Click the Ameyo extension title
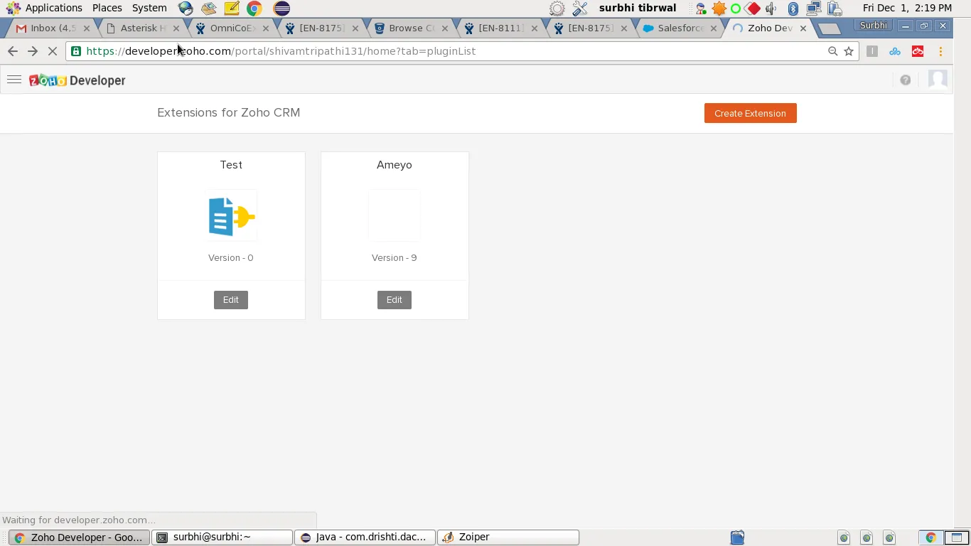This screenshot has height=546, width=971. click(395, 165)
